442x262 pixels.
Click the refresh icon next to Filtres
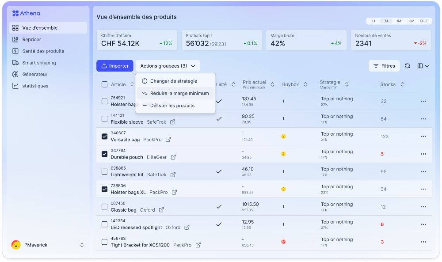pyautogui.click(x=408, y=66)
